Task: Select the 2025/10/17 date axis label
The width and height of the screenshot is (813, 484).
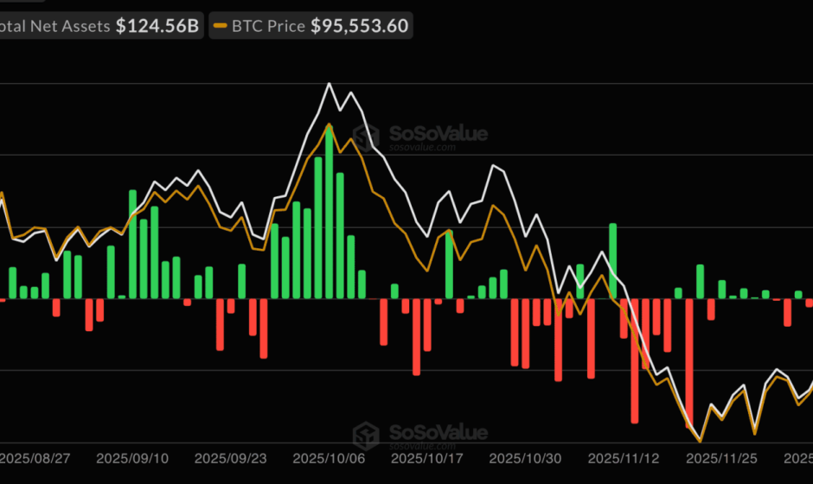Action: coord(428,456)
